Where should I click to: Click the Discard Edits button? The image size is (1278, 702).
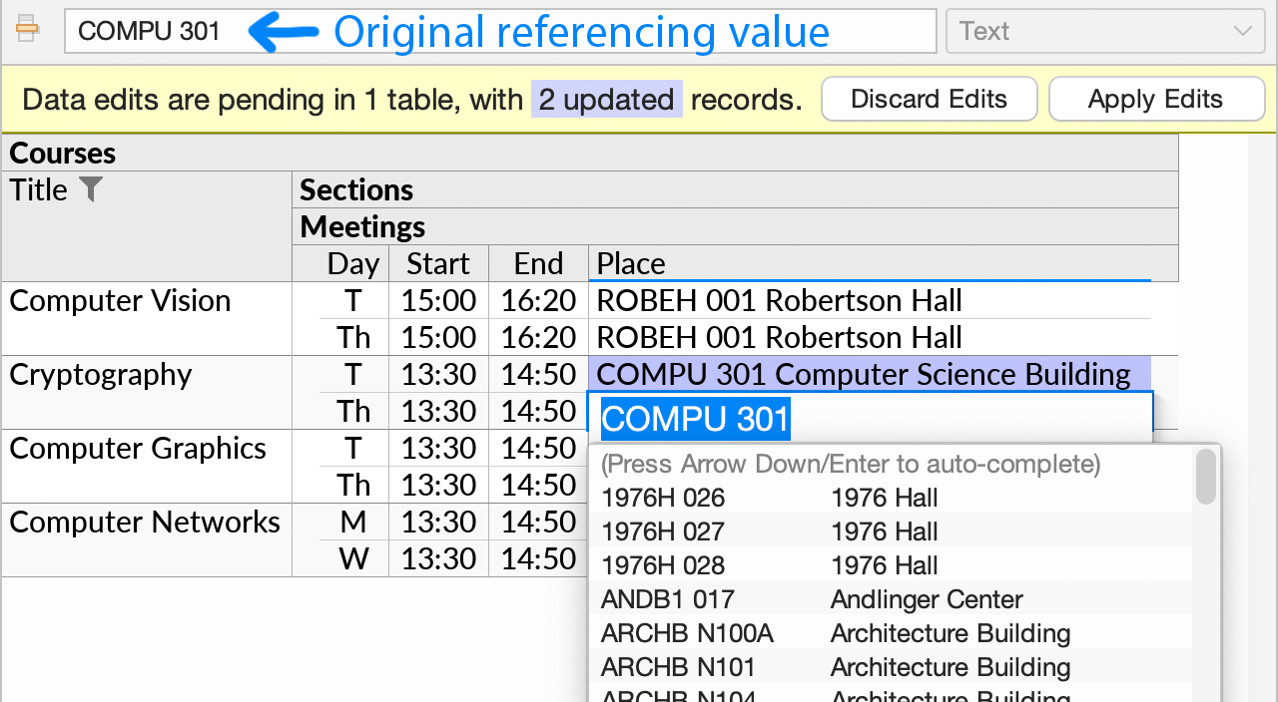point(929,99)
